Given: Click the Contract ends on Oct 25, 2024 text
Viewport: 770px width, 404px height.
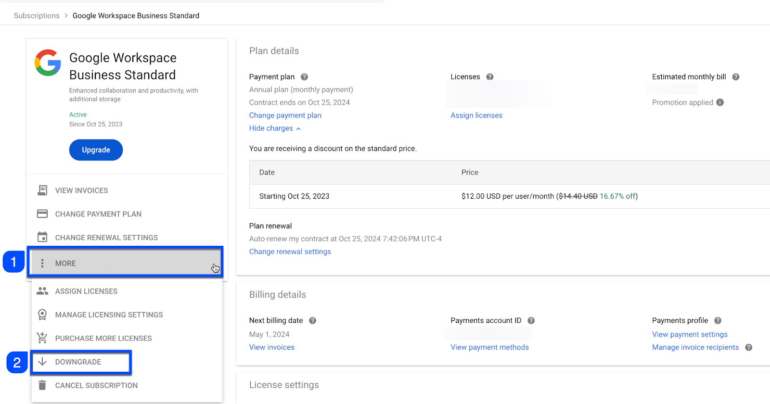Looking at the screenshot, I should point(299,102).
